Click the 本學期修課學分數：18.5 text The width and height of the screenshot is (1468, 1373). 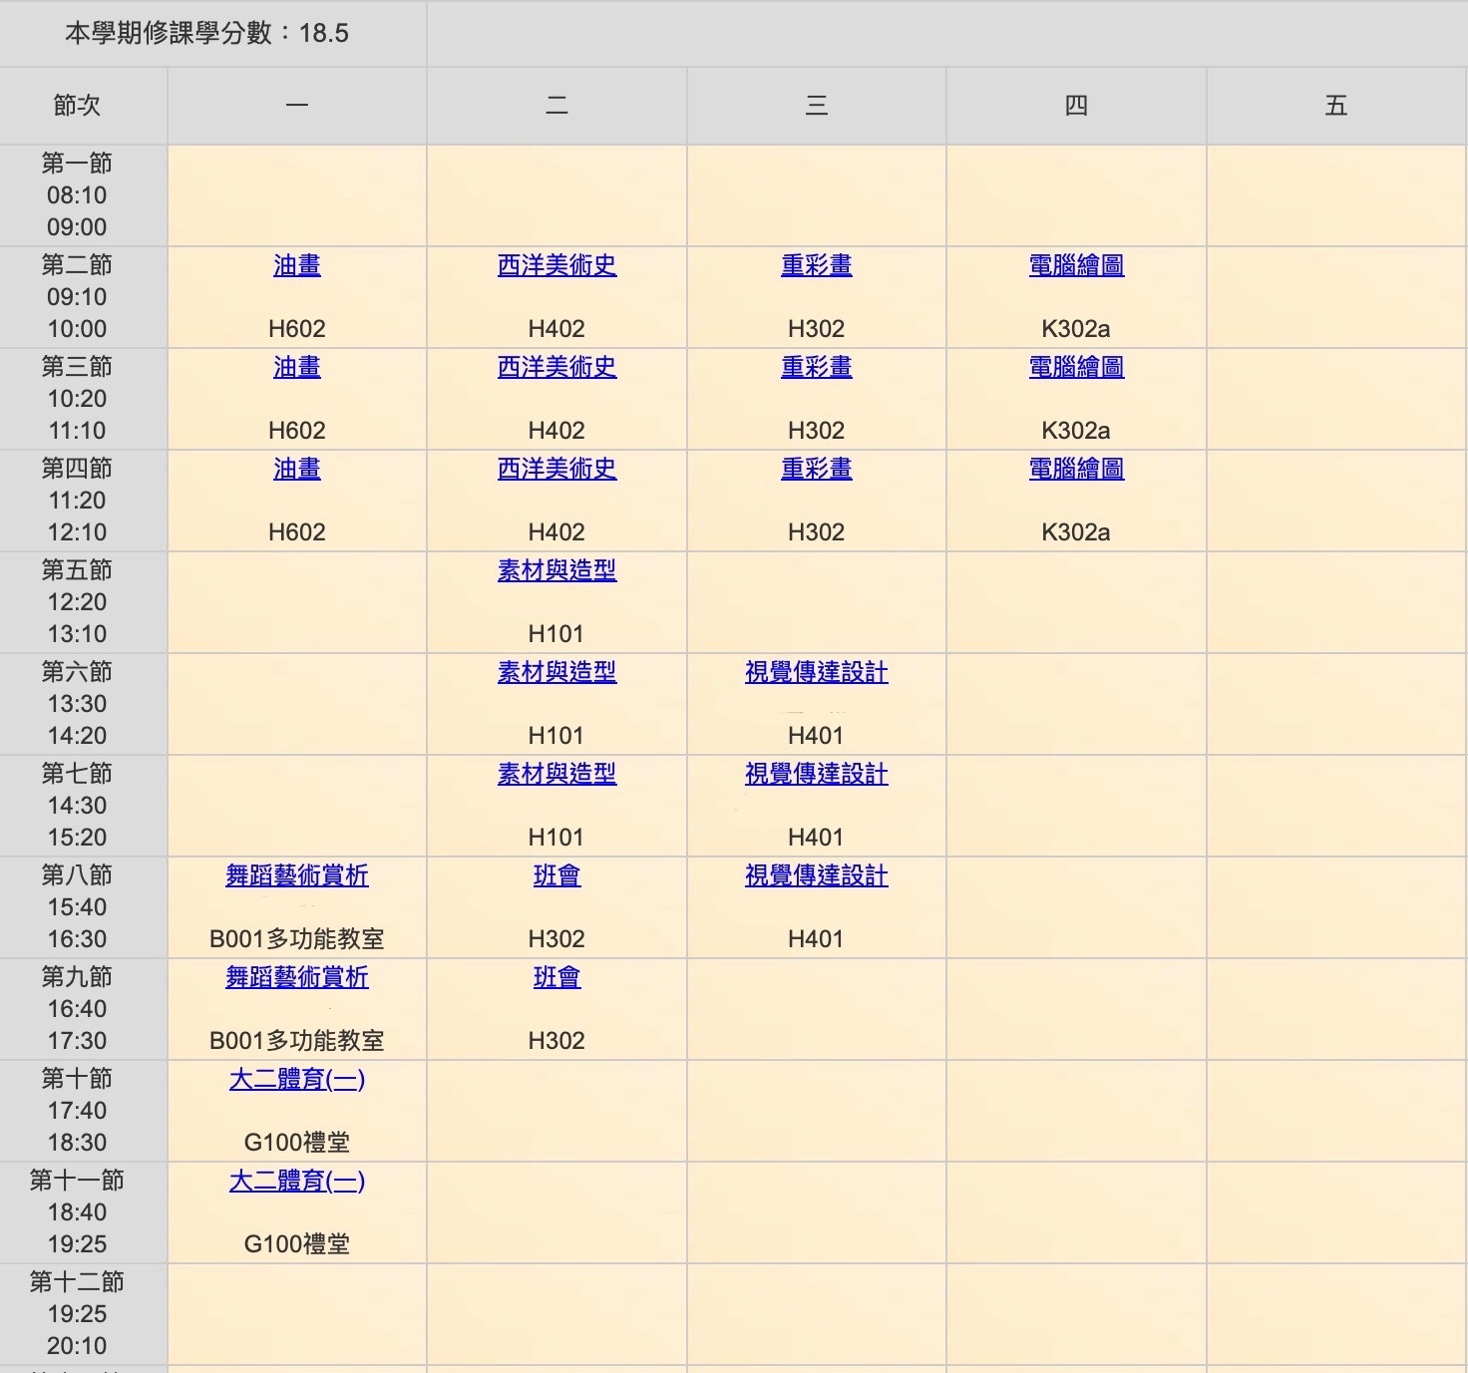tap(207, 33)
